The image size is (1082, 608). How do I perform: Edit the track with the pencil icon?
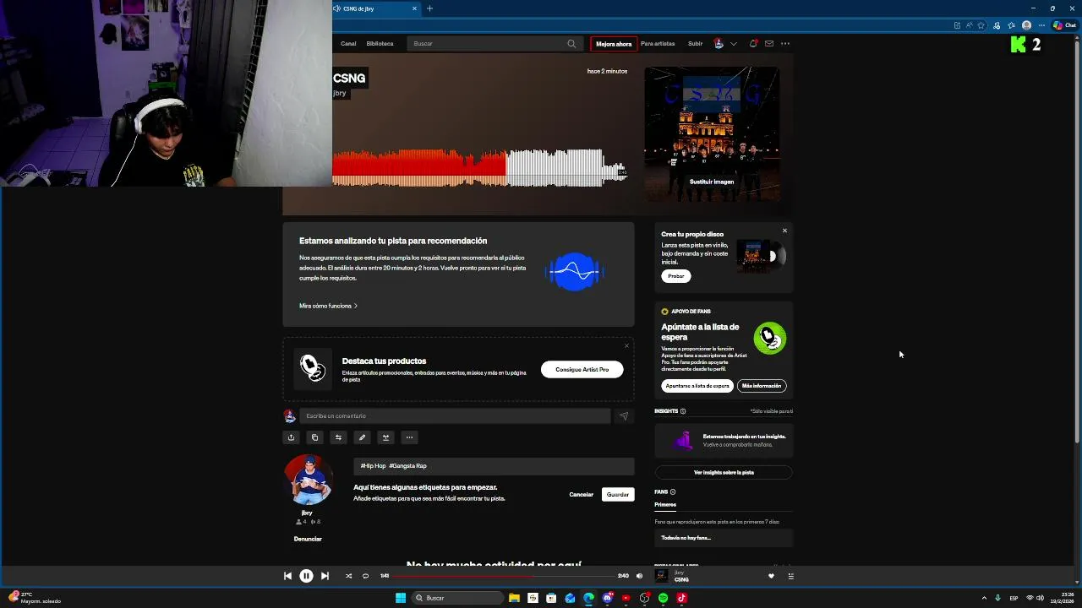[362, 437]
